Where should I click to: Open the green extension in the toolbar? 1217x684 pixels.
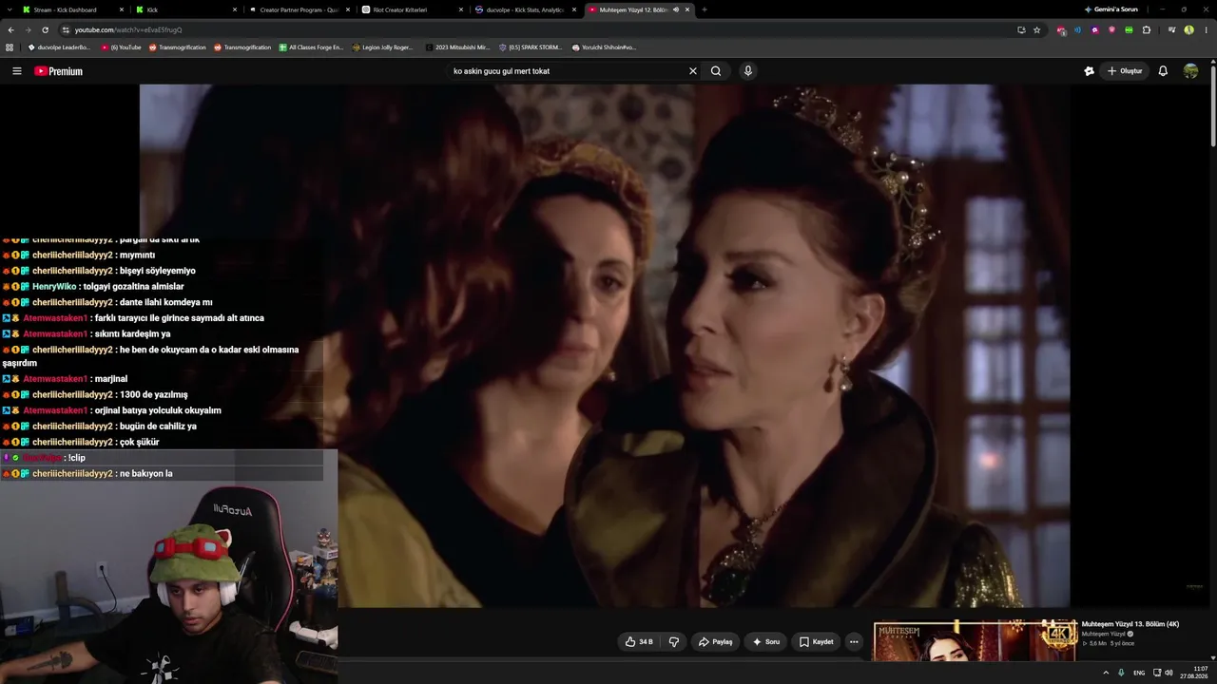[1129, 29]
